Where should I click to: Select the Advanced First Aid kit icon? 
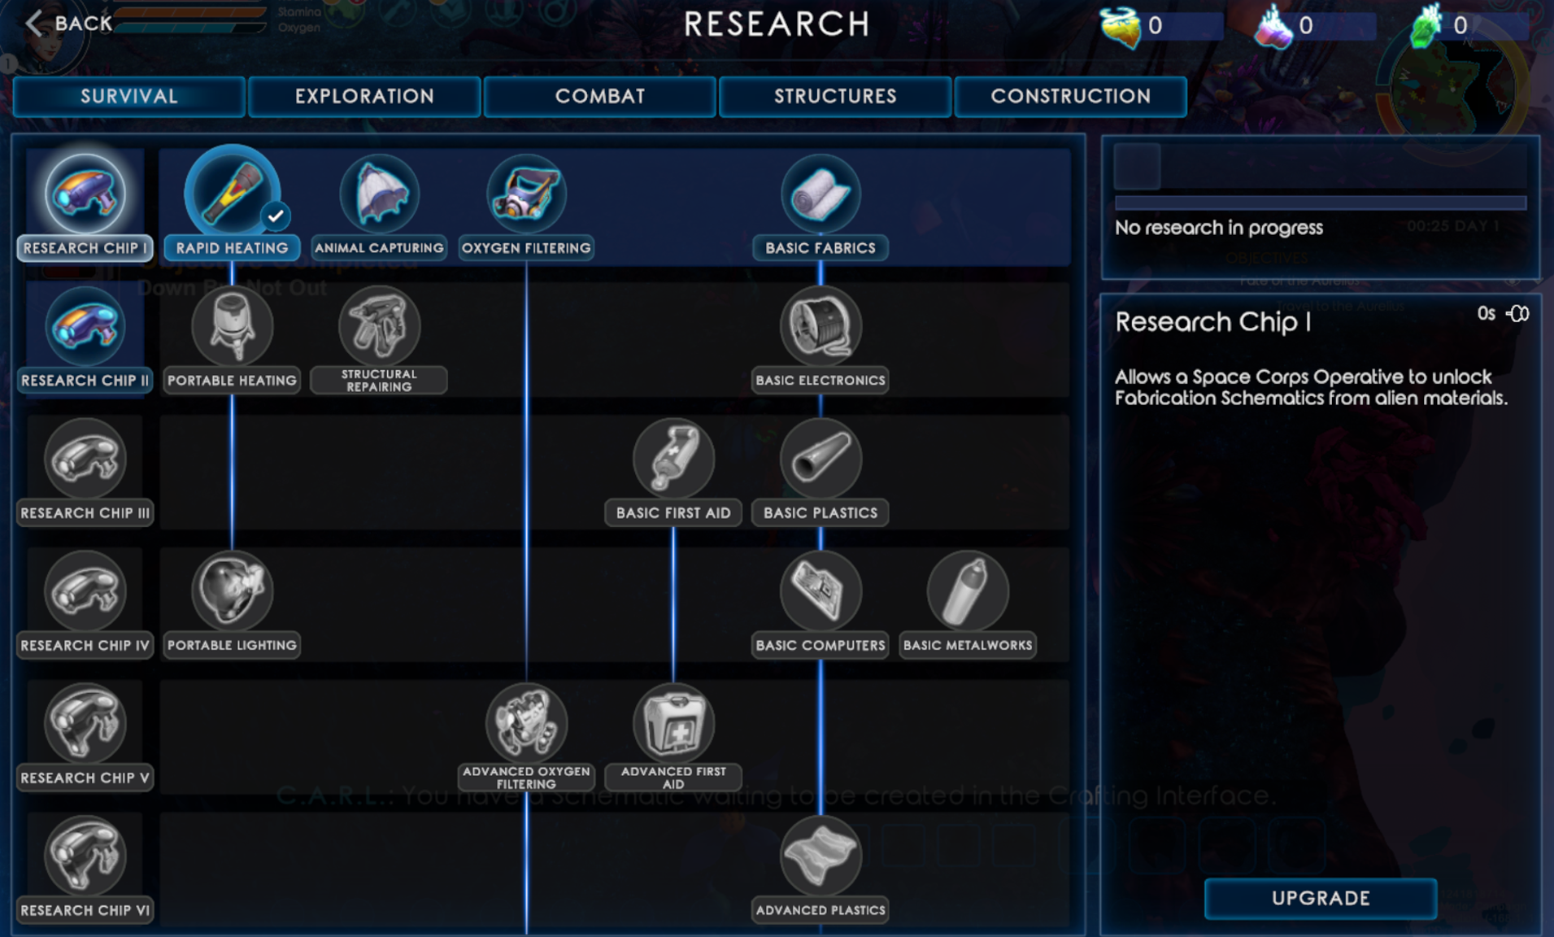pos(673,723)
